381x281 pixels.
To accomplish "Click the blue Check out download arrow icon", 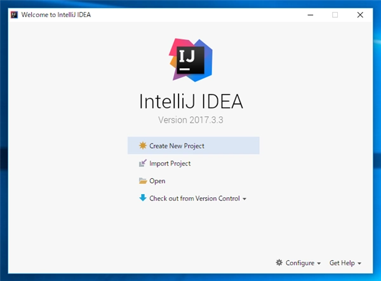I will coord(143,198).
